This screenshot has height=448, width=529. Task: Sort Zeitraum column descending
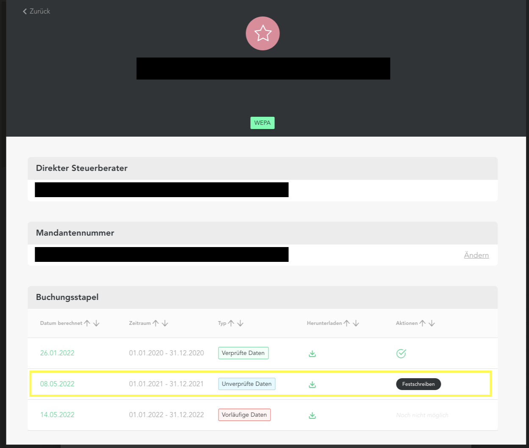pos(165,323)
